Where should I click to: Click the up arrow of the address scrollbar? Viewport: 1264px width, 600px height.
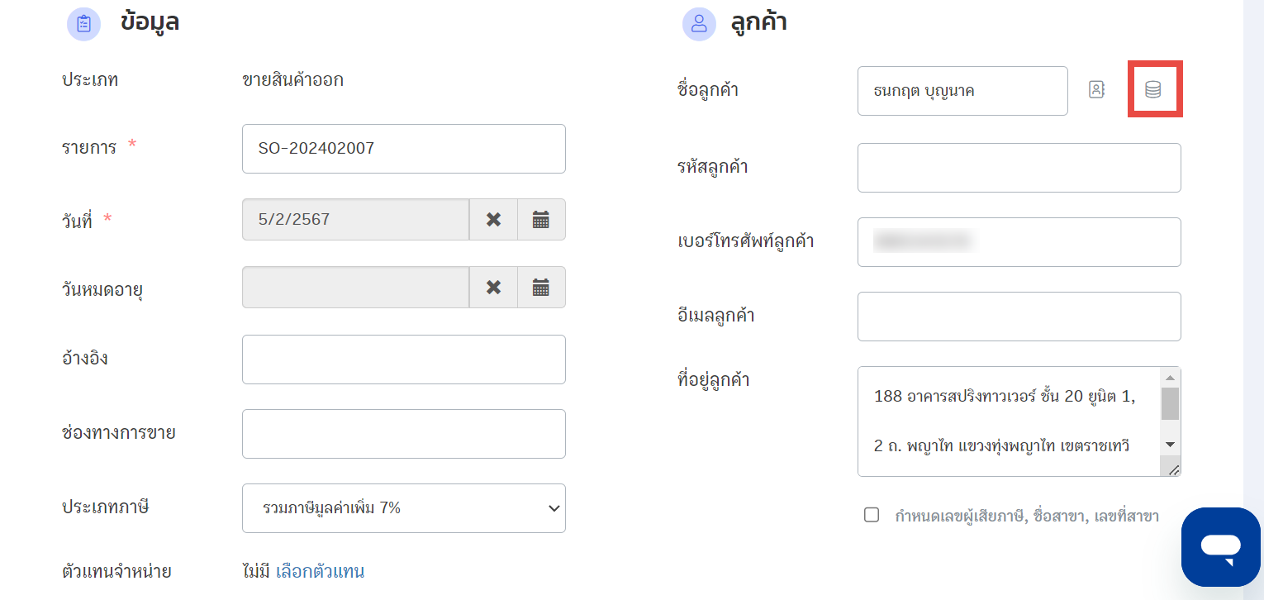[1170, 377]
